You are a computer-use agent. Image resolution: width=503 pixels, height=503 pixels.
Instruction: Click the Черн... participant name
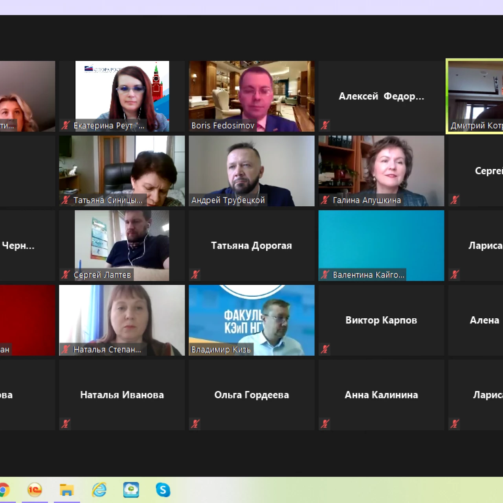pos(18,246)
